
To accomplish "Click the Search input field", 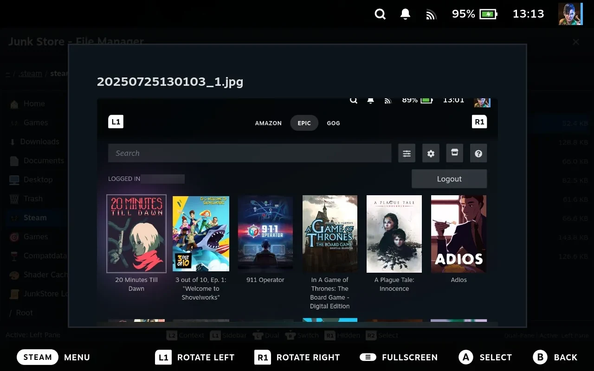I will 250,154.
